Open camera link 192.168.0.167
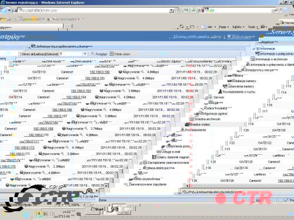 [57, 116]
